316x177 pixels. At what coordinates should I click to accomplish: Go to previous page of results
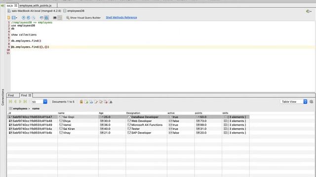point(15,102)
